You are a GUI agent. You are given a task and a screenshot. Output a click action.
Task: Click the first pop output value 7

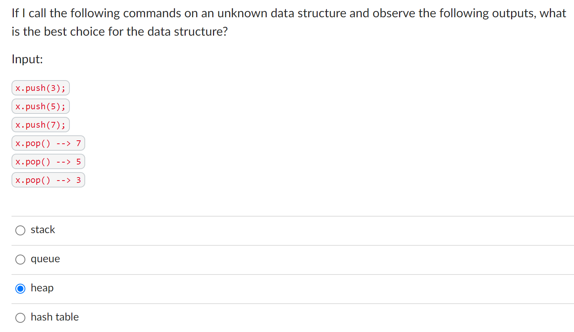point(79,143)
